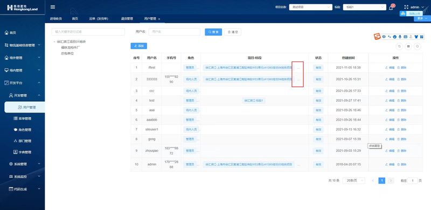This screenshot has width=431, height=210.
Task: Delete the user admin row
Action: [401, 164]
